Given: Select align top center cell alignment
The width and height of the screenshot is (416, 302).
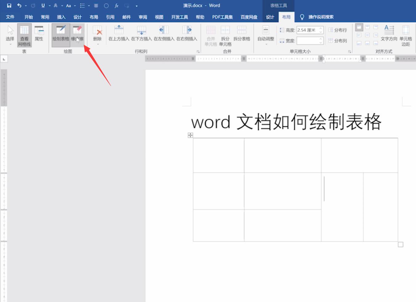Looking at the screenshot, I should (367, 27).
